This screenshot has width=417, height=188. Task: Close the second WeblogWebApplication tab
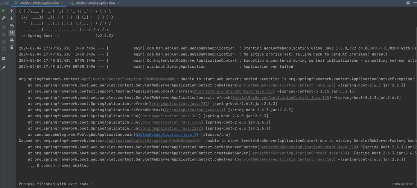pyautogui.click(x=118, y=3)
